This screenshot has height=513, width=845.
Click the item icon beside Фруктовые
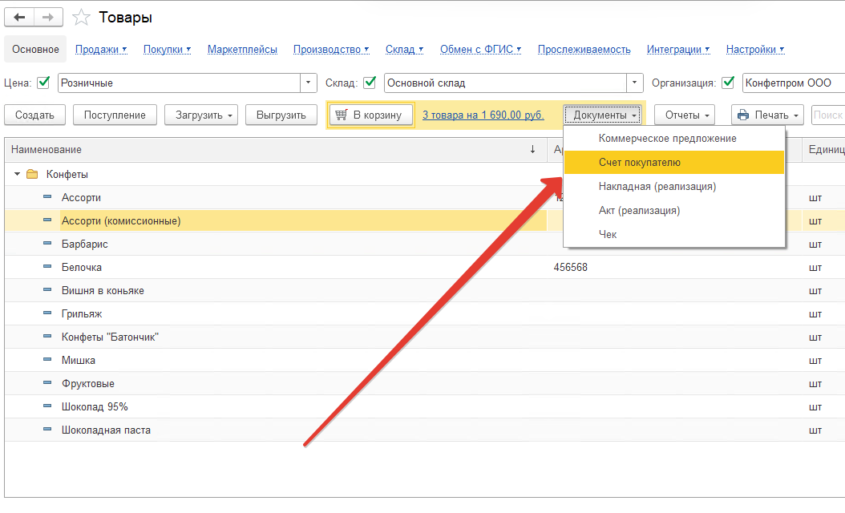point(47,383)
